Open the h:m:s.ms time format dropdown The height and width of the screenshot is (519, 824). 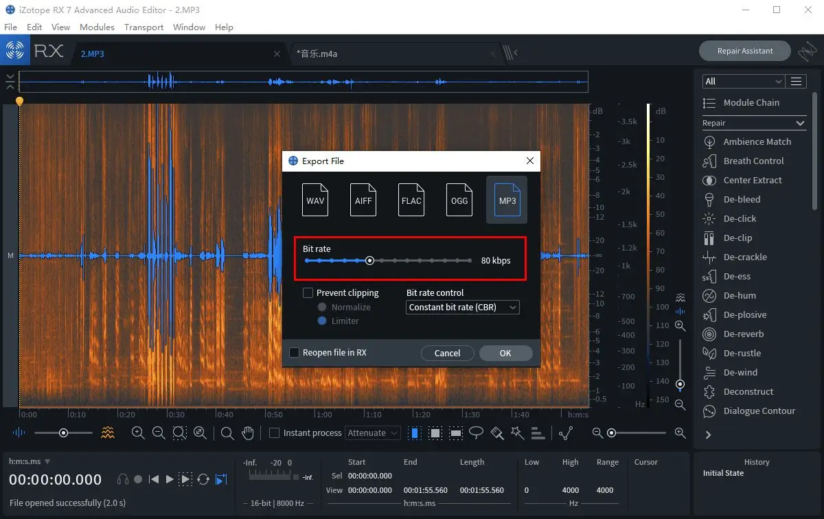point(30,461)
